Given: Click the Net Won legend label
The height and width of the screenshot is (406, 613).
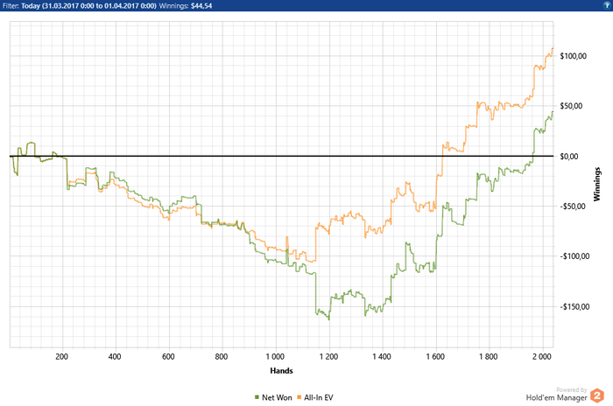Looking at the screenshot, I should click(x=277, y=397).
